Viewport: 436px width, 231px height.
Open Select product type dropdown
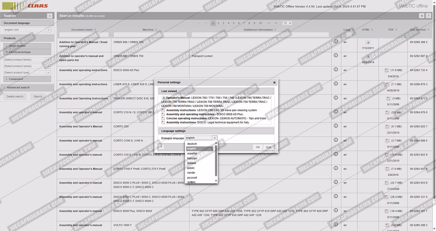49,73
